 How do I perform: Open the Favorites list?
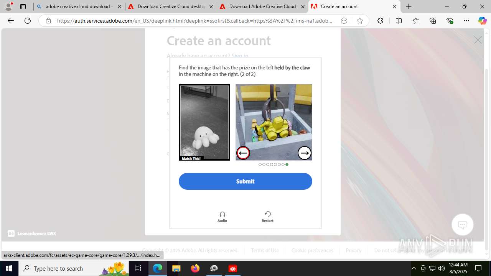pyautogui.click(x=416, y=21)
